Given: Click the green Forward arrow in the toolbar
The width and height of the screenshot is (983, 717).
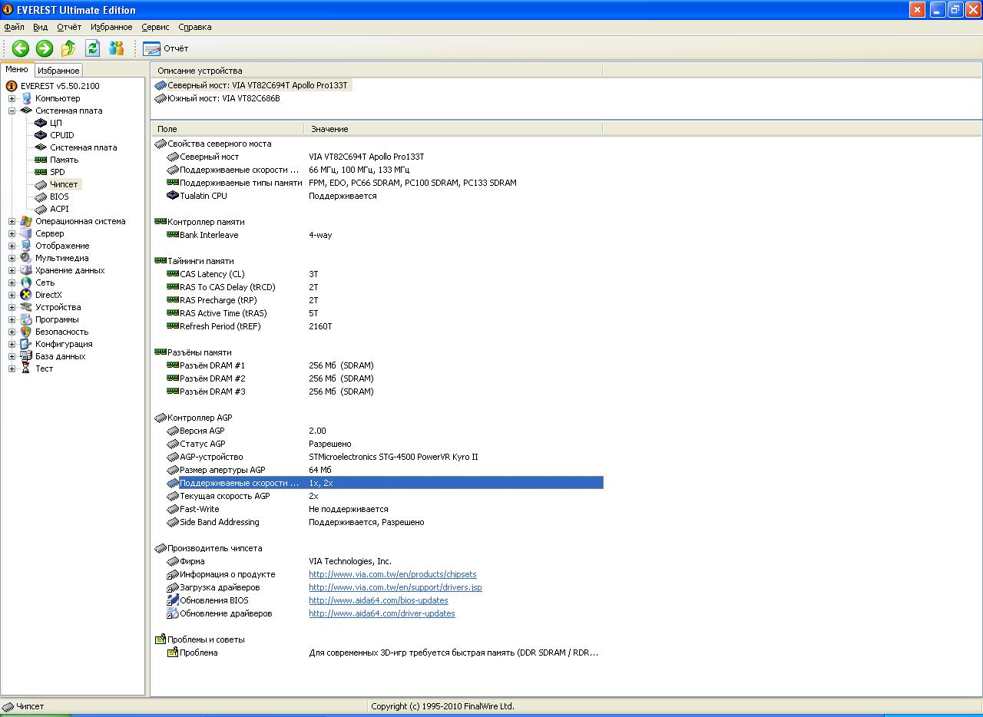Looking at the screenshot, I should [45, 48].
